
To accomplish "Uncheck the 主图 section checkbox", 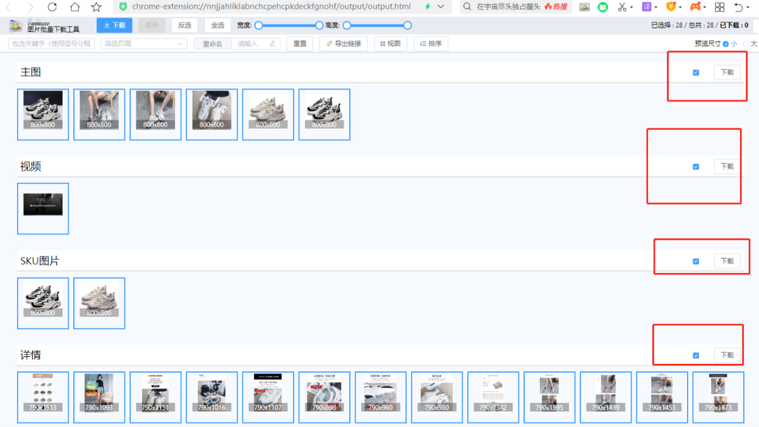I will [x=696, y=73].
